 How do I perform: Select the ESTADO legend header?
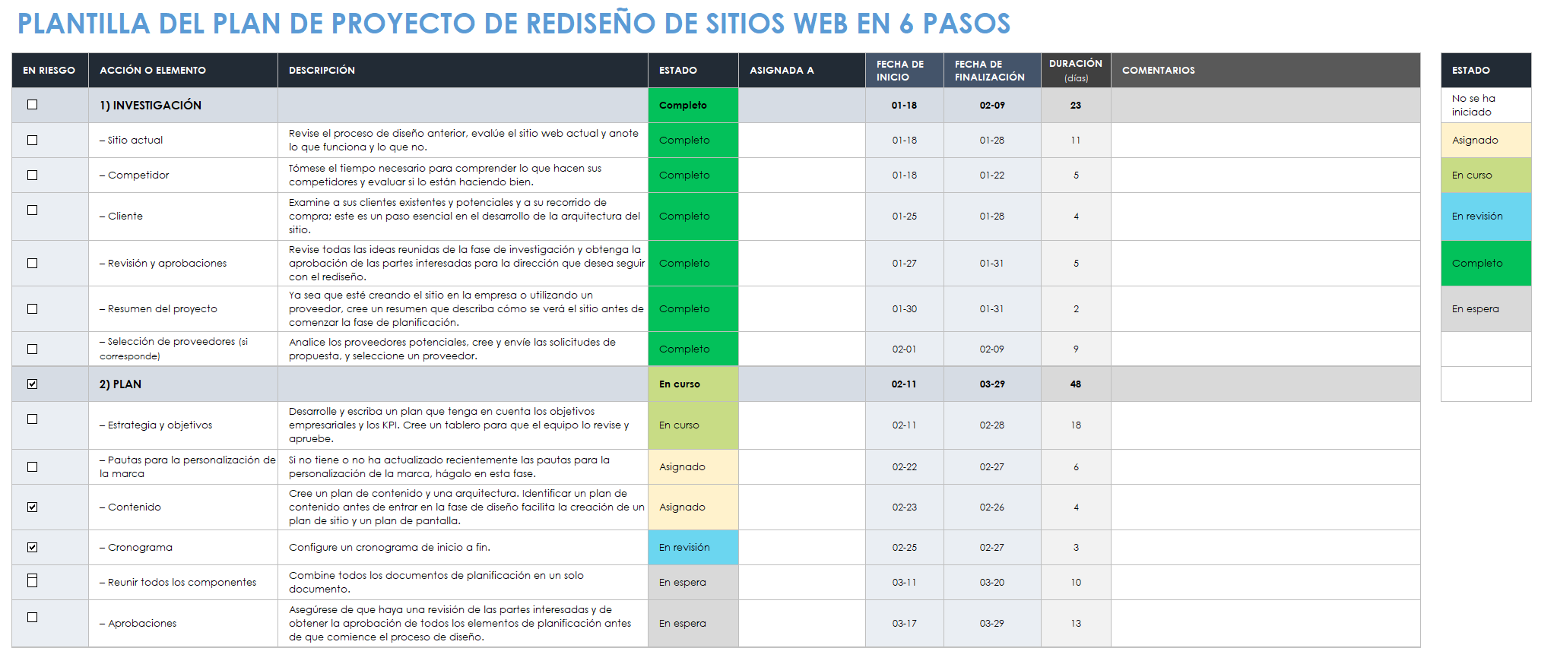point(1486,70)
